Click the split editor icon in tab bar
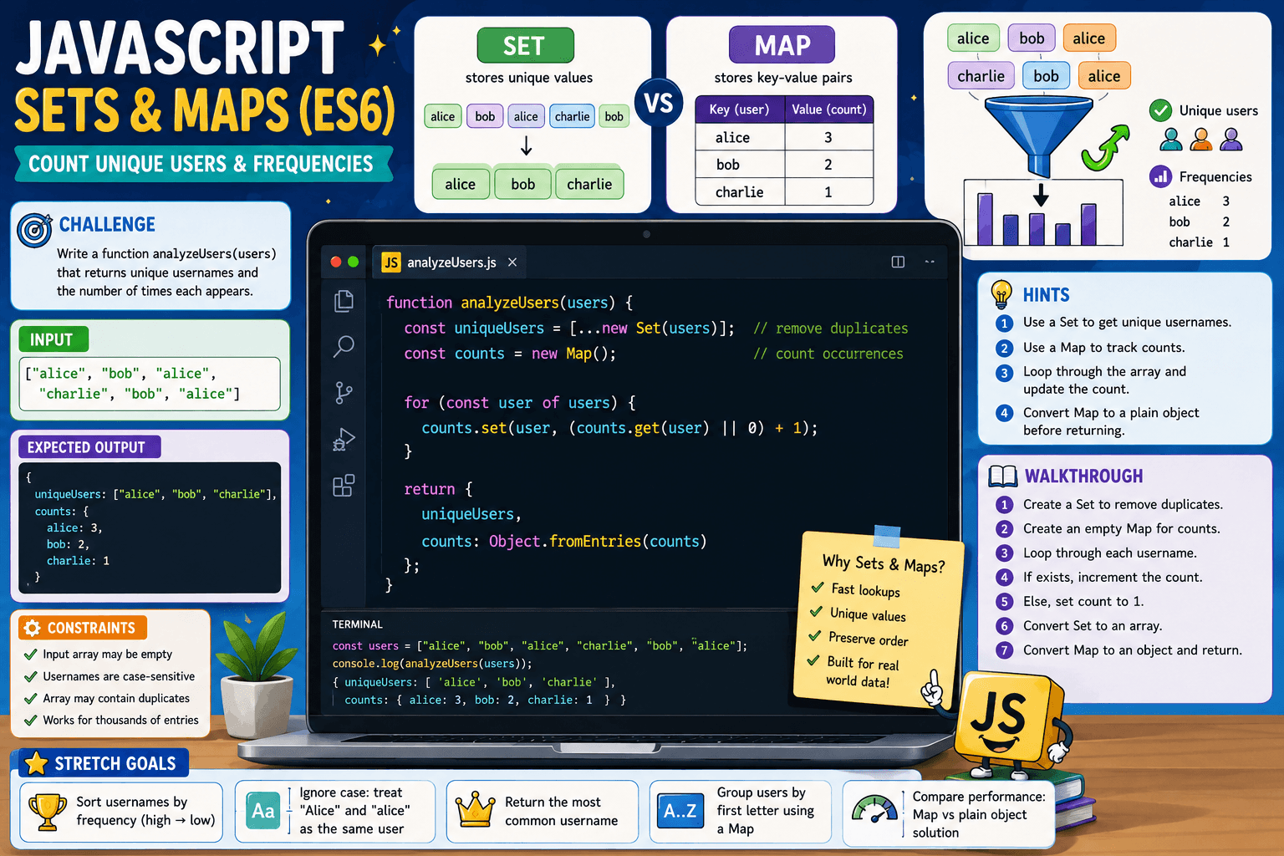Screen dimensions: 1284x856 898,262
